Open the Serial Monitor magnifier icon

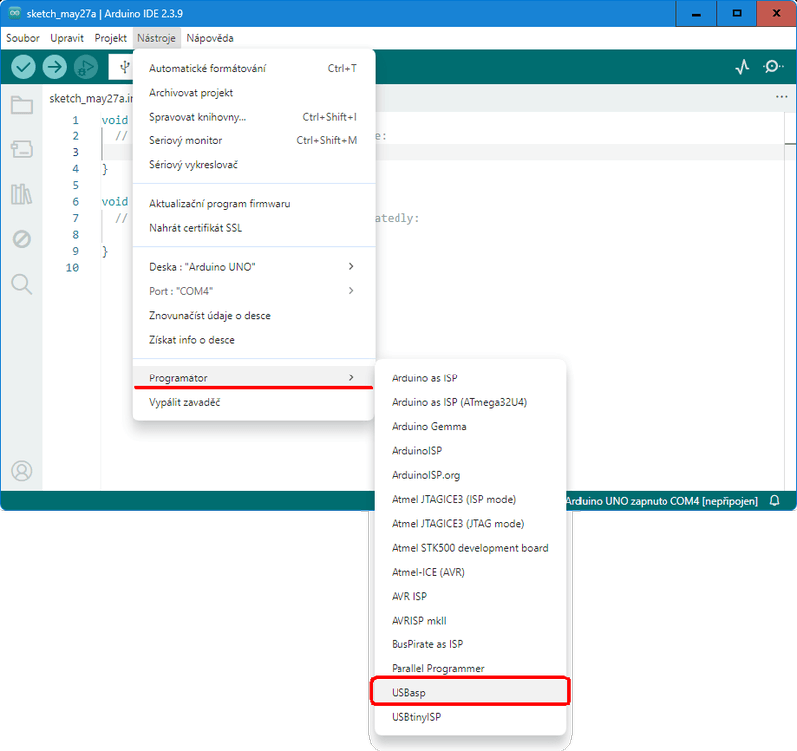[x=773, y=67]
